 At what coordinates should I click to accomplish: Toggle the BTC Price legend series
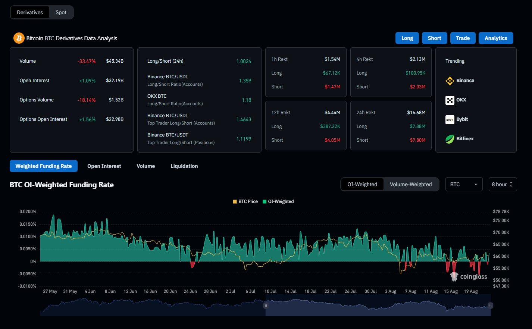245,201
